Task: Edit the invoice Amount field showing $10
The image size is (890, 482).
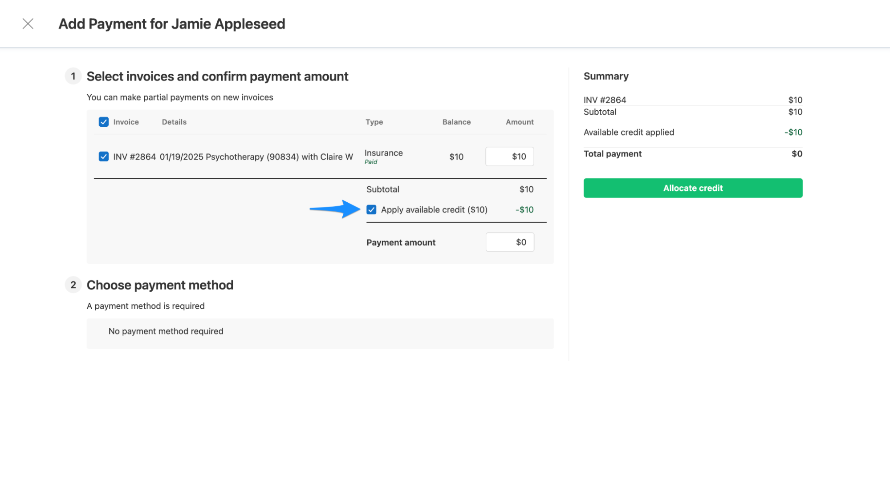Action: click(x=509, y=157)
